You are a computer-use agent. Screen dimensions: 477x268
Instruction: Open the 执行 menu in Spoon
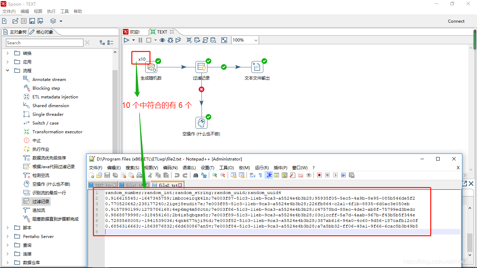[x=51, y=12]
